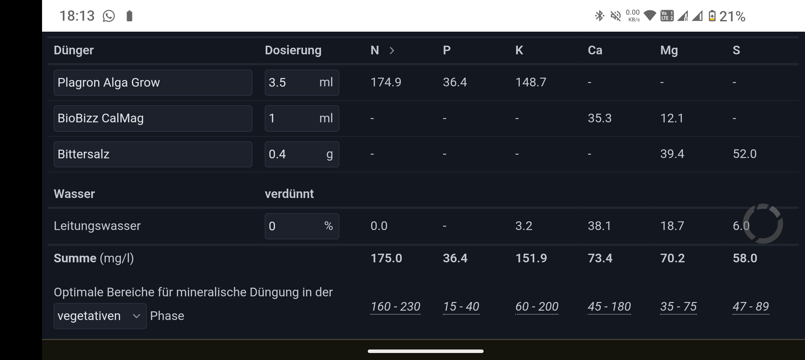Tap the WhatsApp notification icon

pos(109,16)
